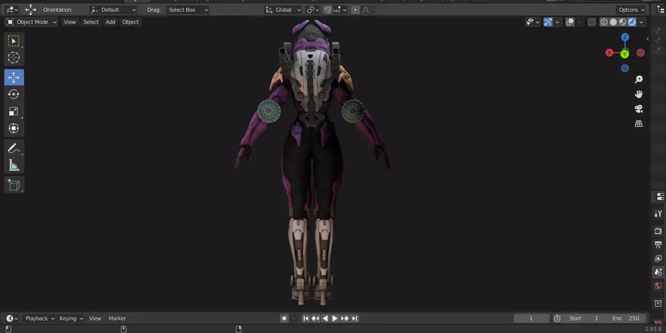Open the Options dropdown
Viewport: 666px width, 333px height.
tap(632, 10)
